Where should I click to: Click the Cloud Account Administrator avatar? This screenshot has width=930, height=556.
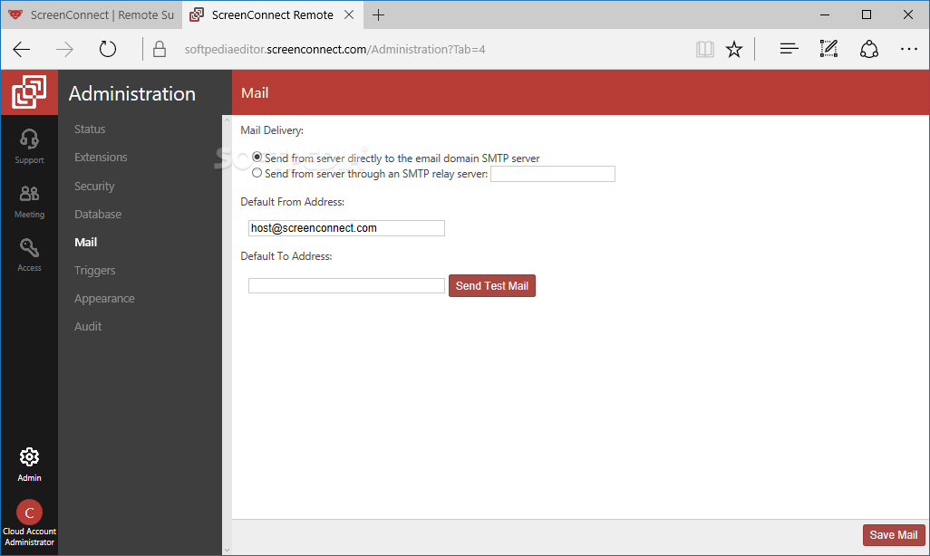coord(29,513)
